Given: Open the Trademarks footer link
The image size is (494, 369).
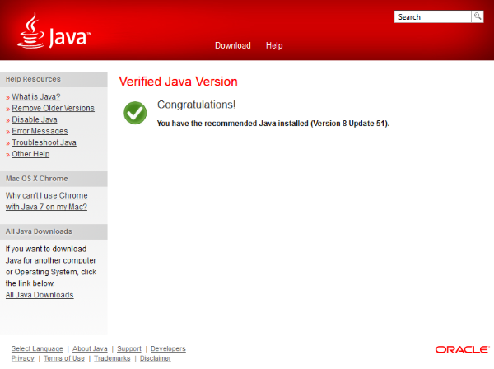Looking at the screenshot, I should click(x=112, y=358).
